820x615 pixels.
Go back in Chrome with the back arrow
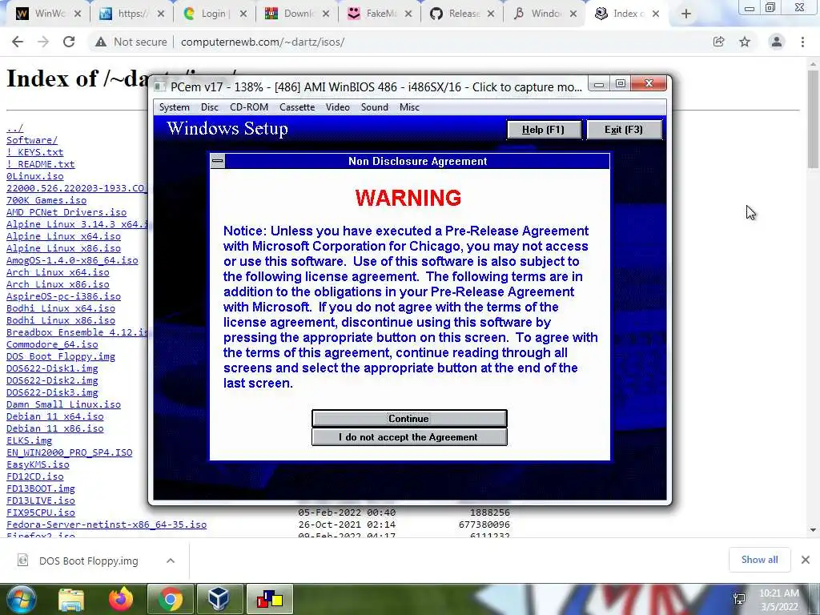tap(18, 42)
